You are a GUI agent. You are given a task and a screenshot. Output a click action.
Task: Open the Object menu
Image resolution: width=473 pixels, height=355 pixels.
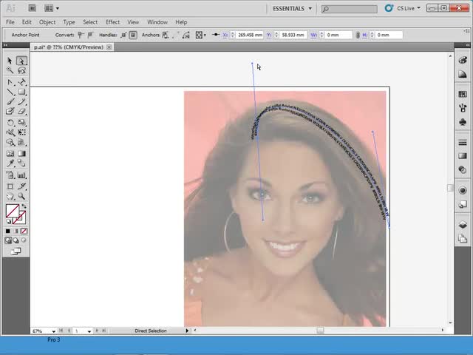pyautogui.click(x=47, y=22)
